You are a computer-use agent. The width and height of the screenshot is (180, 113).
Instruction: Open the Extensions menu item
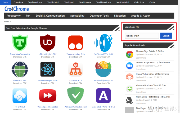tap(18, 2)
